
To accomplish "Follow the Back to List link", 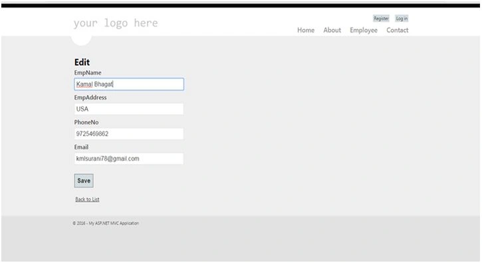I will point(87,199).
